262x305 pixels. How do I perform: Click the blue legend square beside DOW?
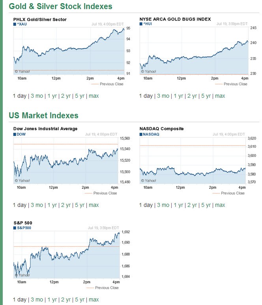(15, 134)
